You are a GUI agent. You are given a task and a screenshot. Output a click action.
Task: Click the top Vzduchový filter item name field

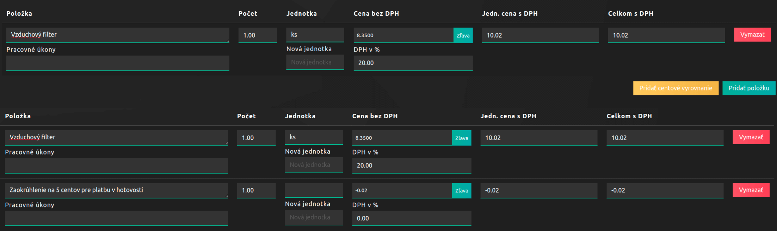pyautogui.click(x=118, y=35)
